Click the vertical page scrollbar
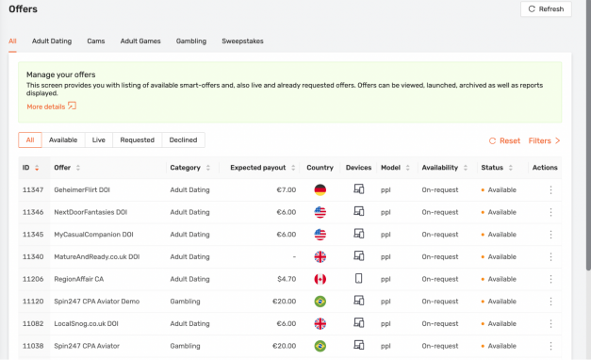 588,136
